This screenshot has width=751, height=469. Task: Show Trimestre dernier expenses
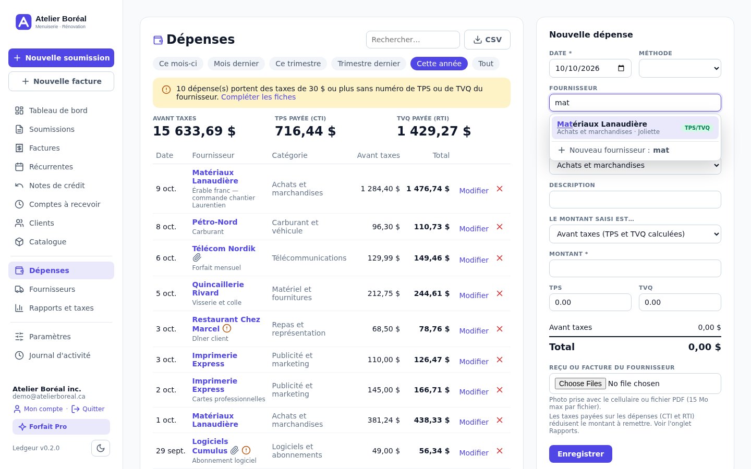369,64
